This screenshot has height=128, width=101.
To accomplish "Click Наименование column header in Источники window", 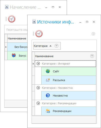I will tap(65, 56).
